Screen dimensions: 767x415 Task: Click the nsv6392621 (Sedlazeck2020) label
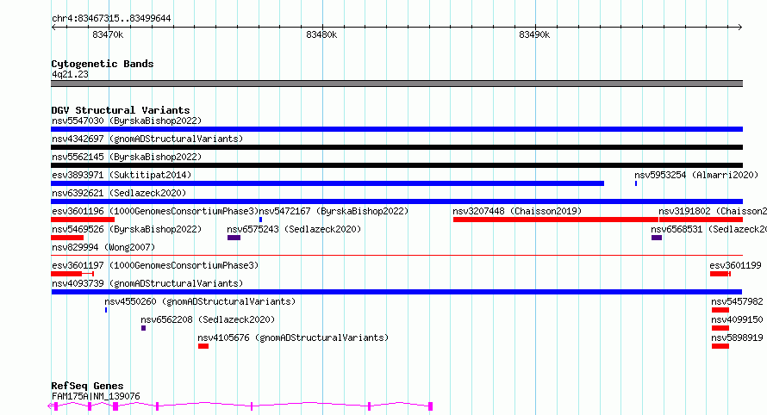(119, 193)
